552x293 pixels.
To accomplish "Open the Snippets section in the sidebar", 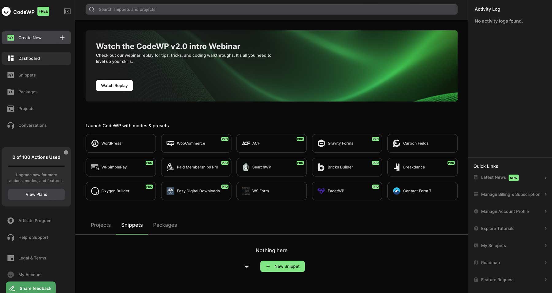I will (x=27, y=75).
